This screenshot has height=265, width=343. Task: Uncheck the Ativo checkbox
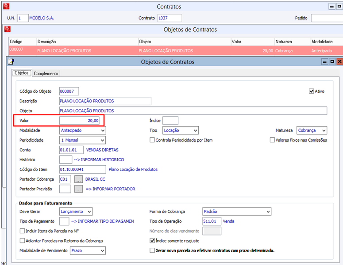[x=311, y=91]
